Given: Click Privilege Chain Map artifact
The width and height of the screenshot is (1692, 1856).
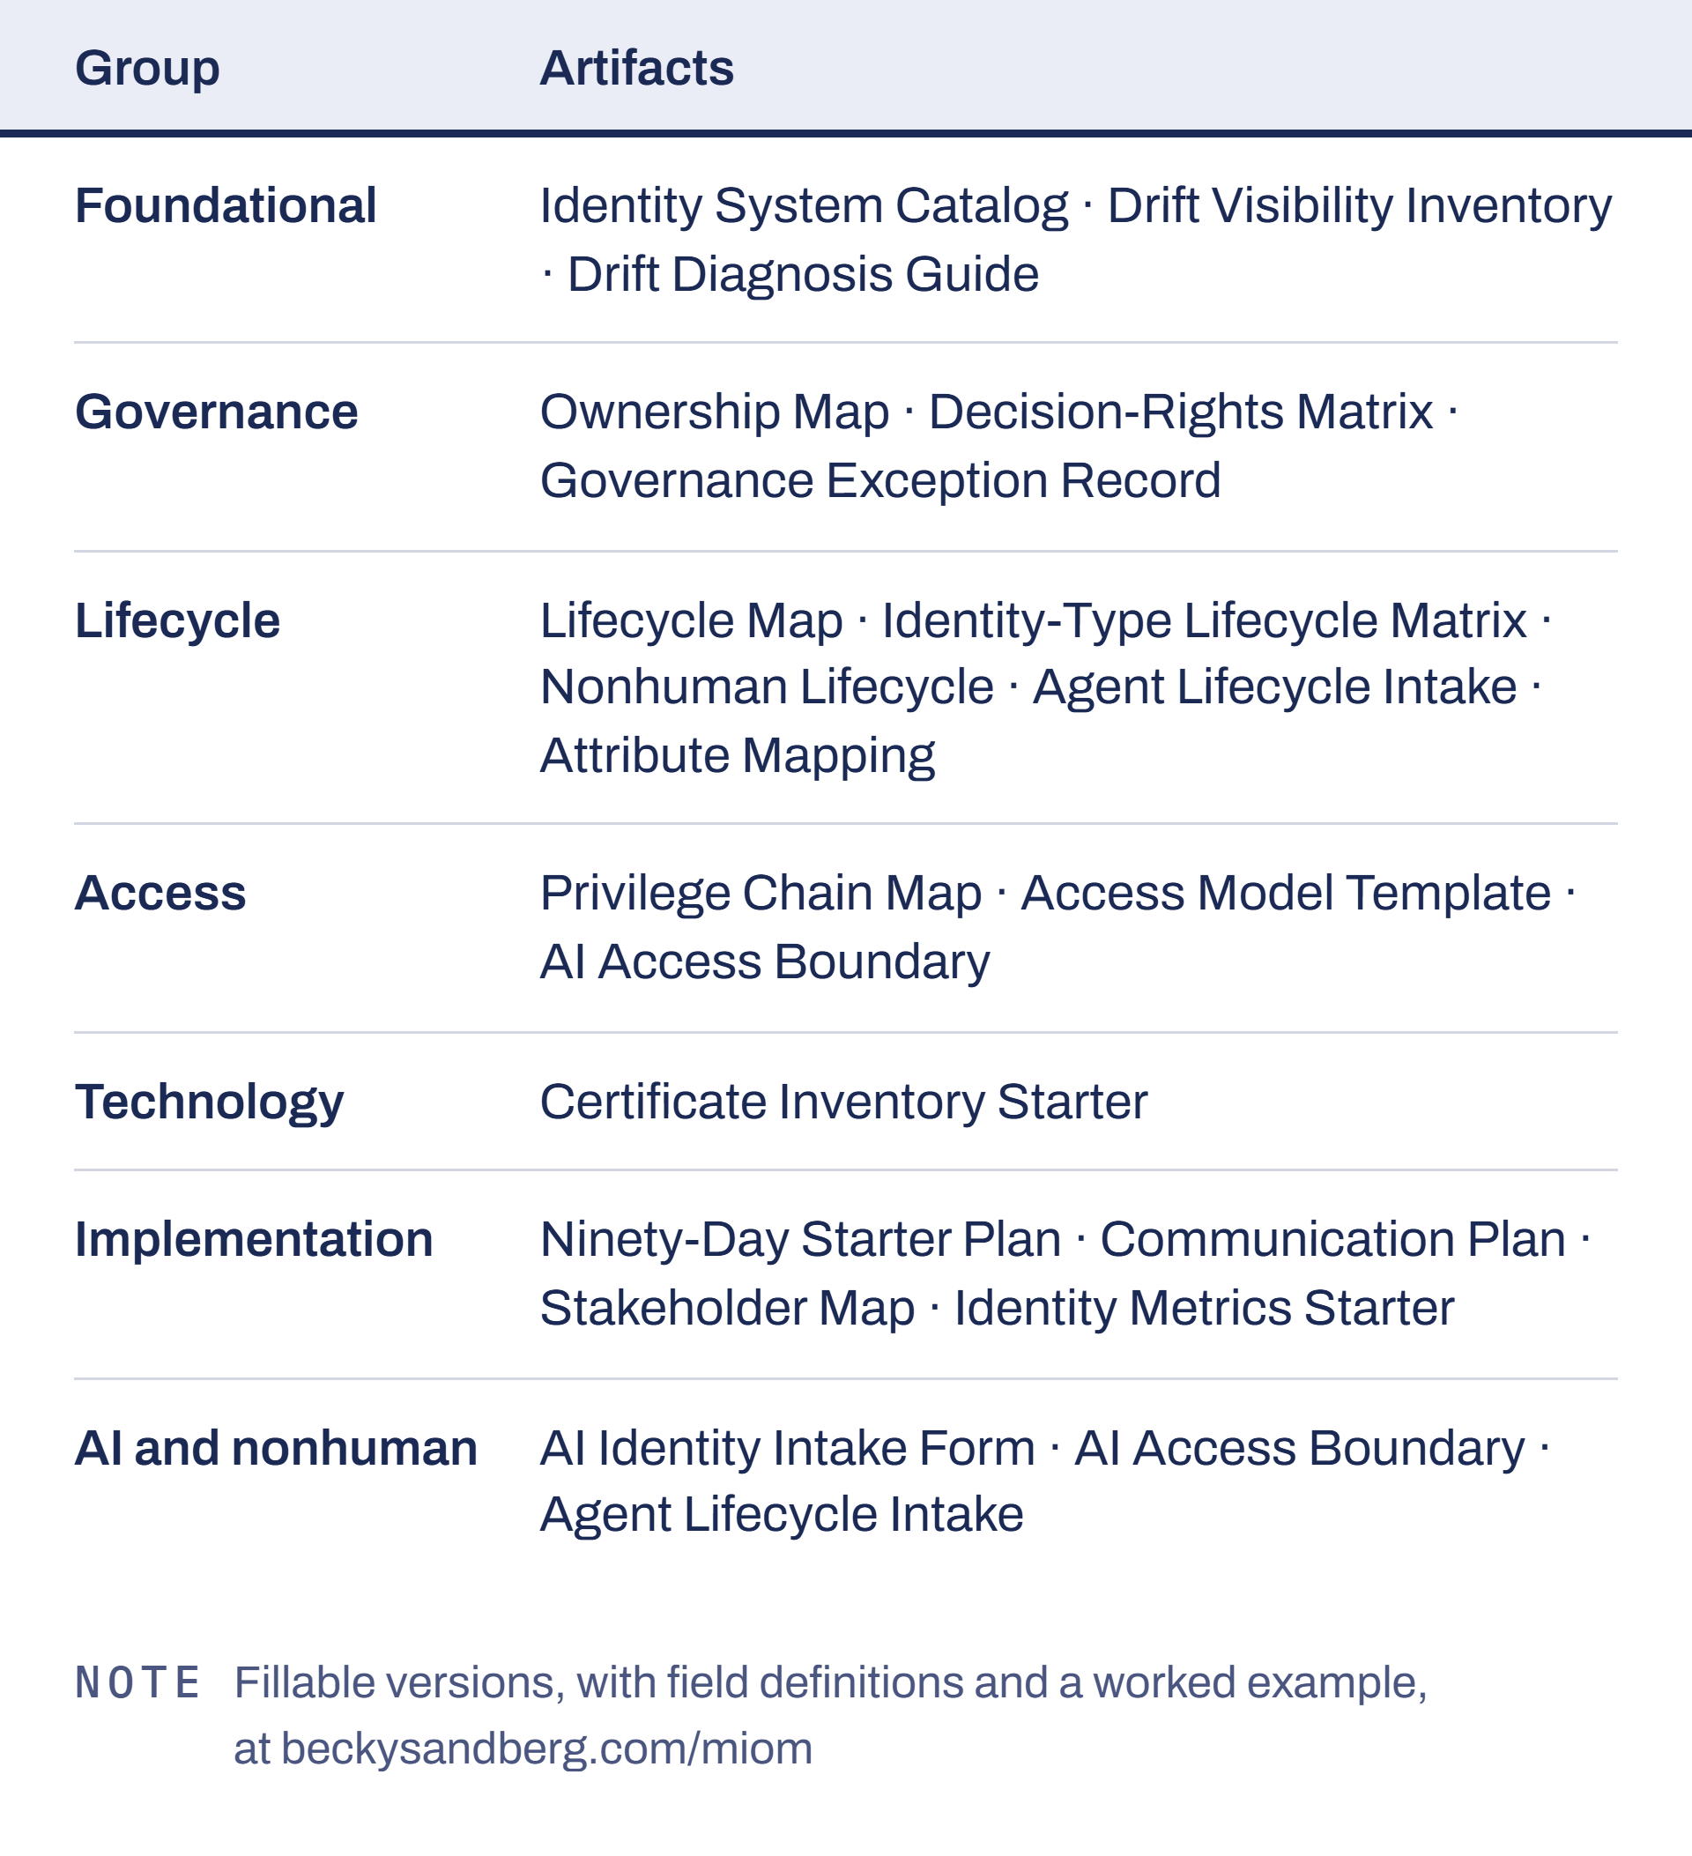Looking at the screenshot, I should point(761,894).
